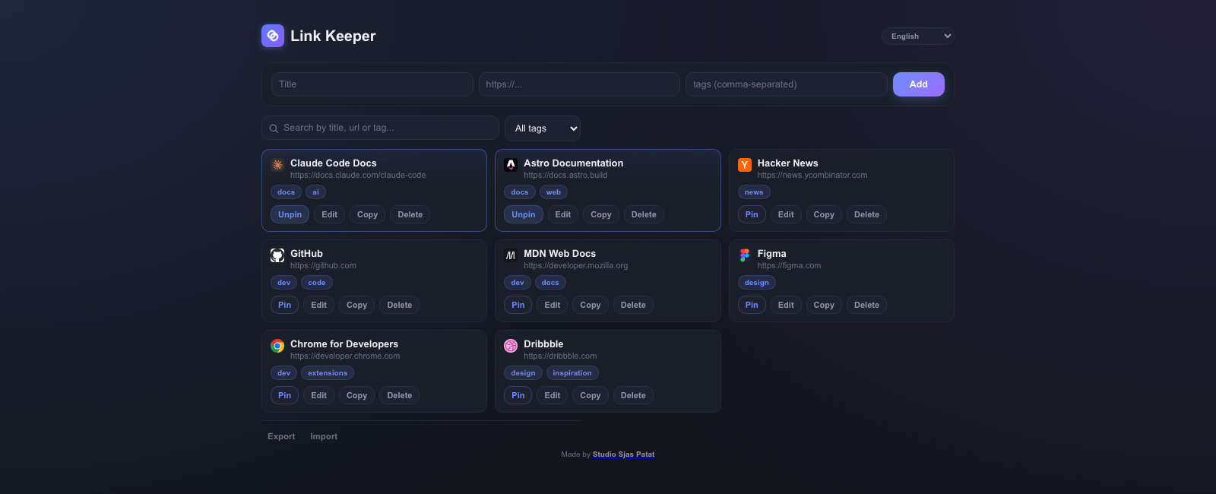Pin the GitHub link

284,305
